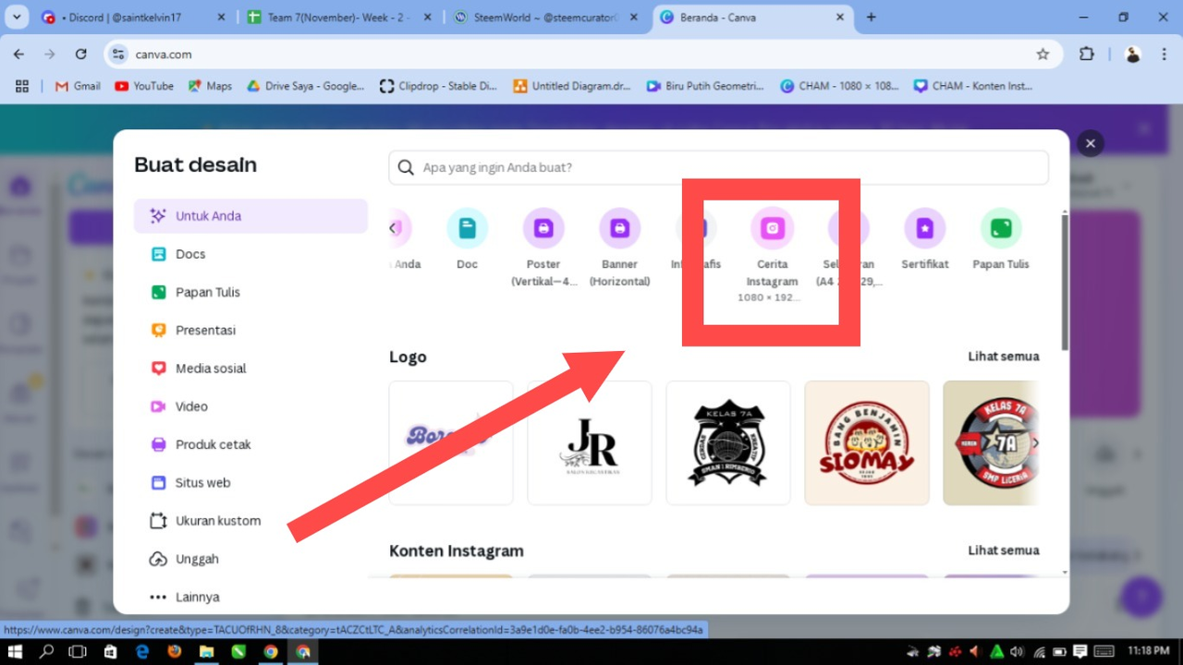Select the Sertifikat design icon

(924, 228)
